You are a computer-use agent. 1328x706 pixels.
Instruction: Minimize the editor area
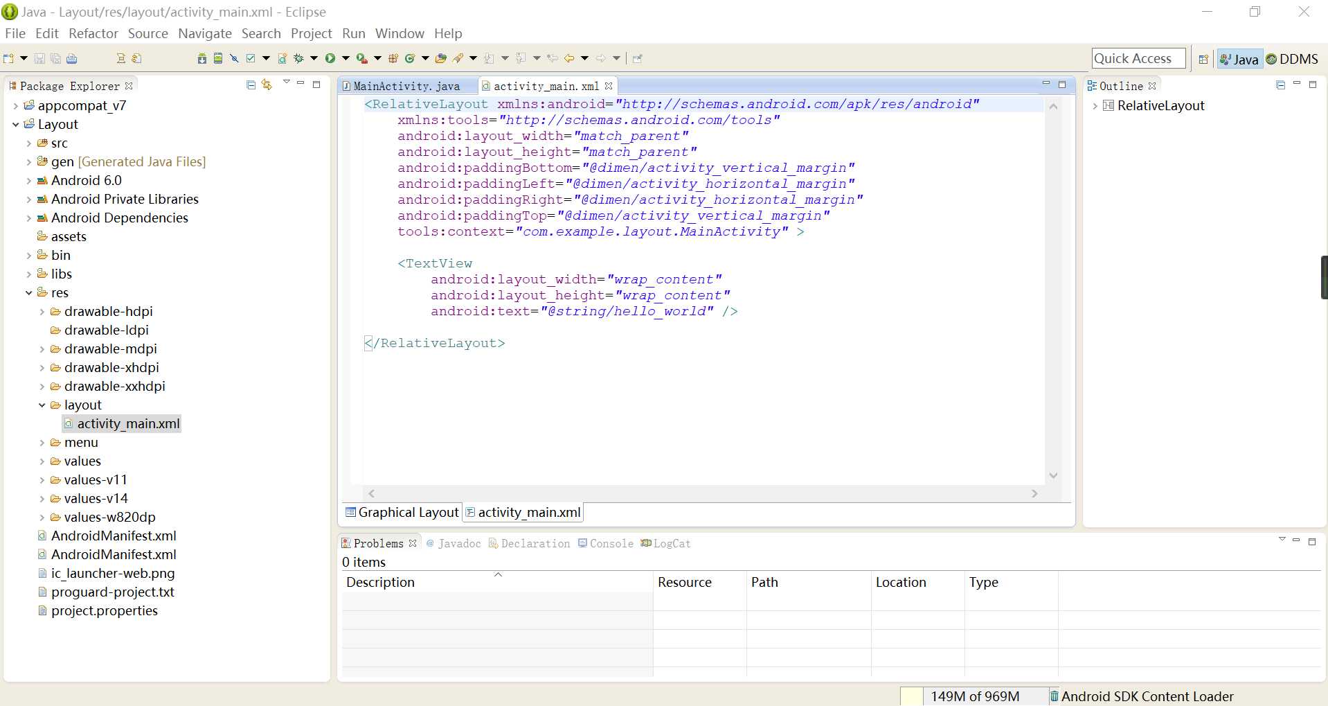point(1046,84)
